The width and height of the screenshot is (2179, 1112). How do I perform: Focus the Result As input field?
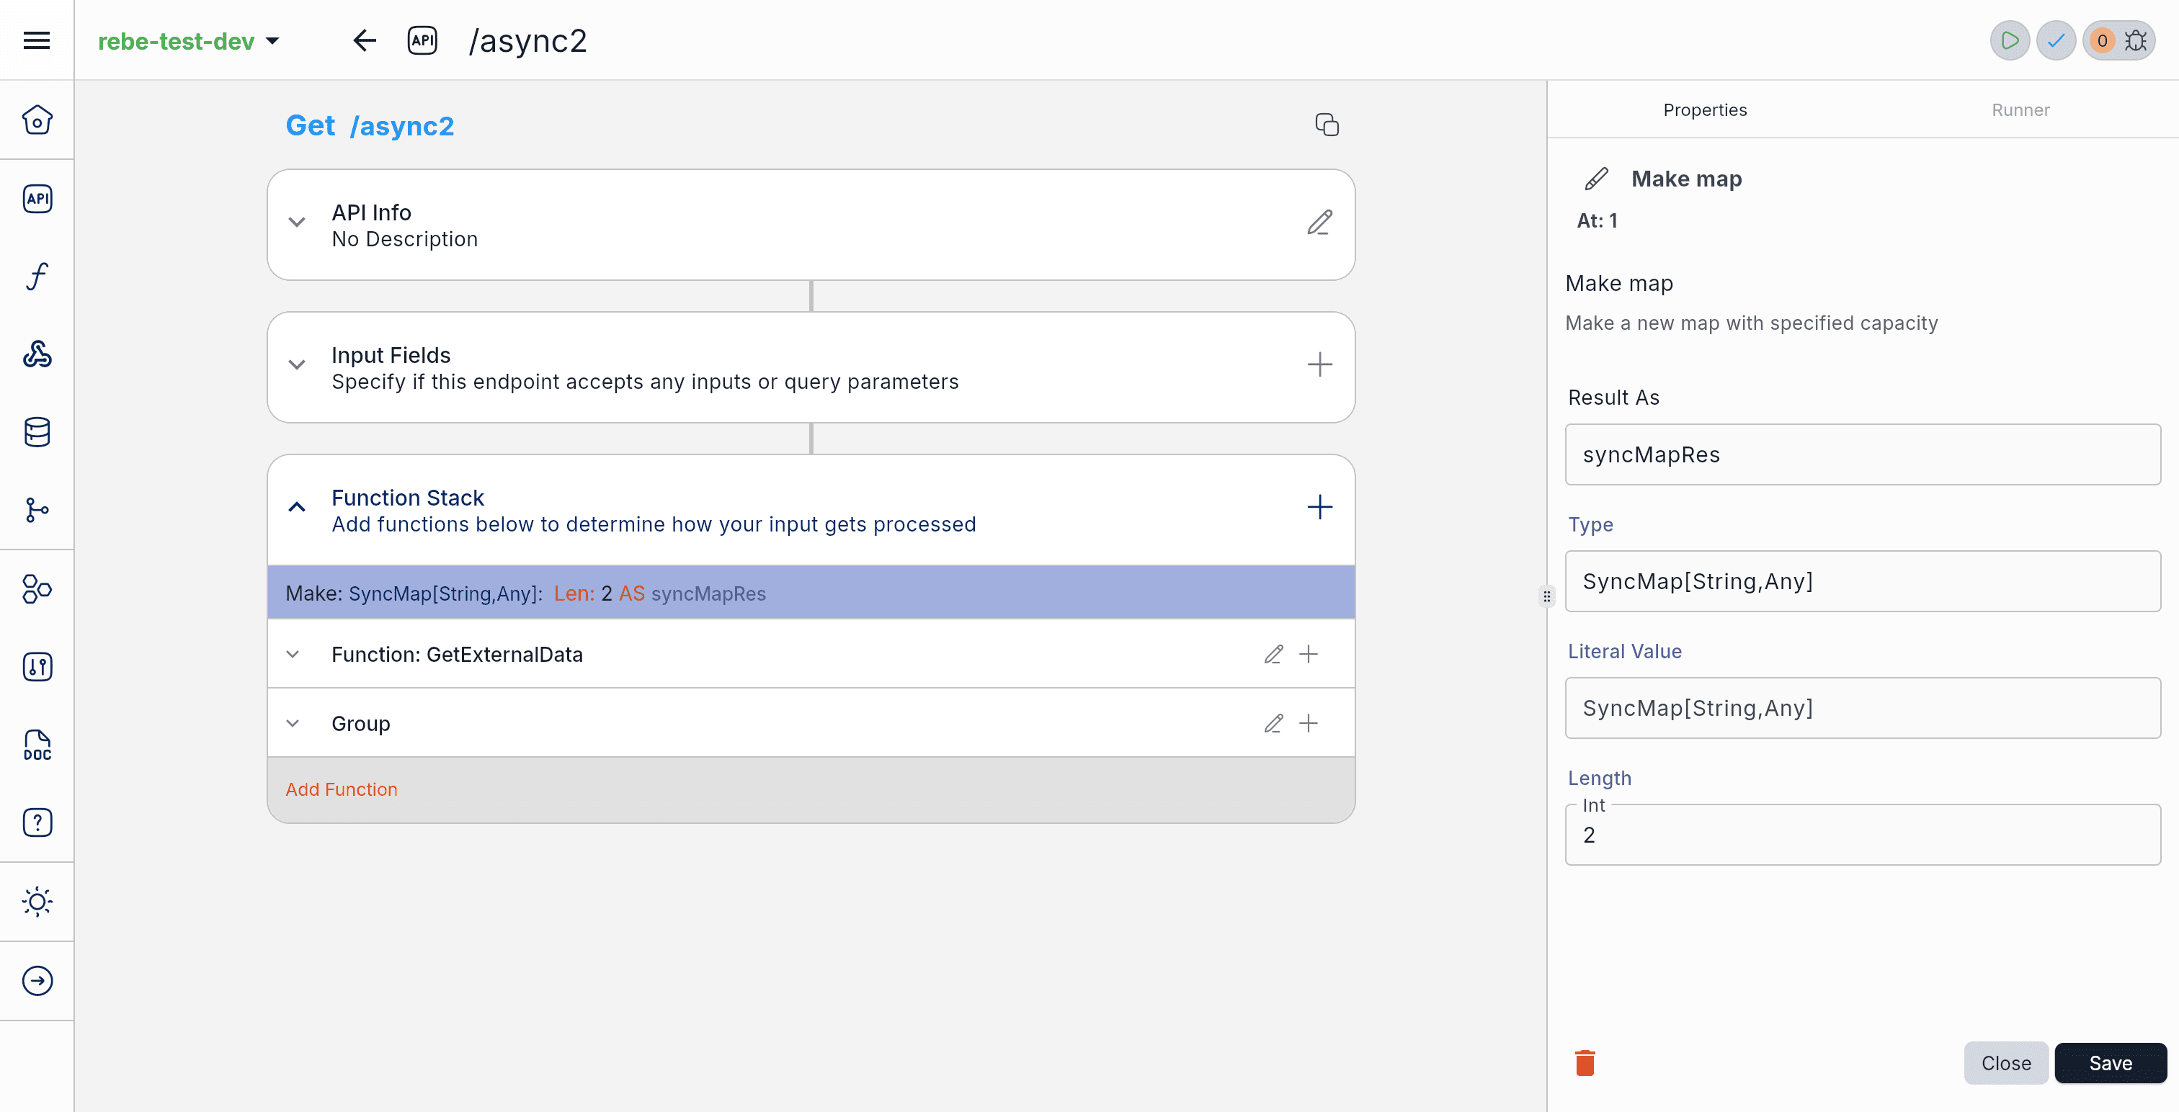click(x=1862, y=454)
